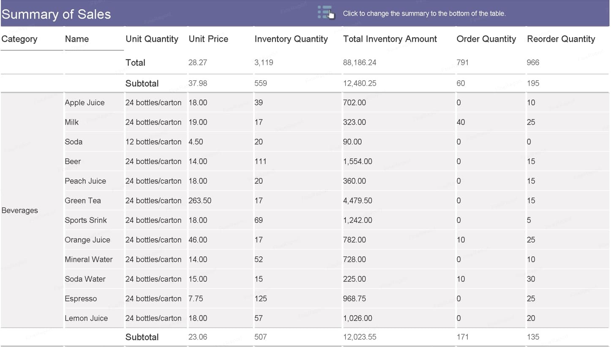
Task: Click the Total Inventory Amount header
Action: pos(390,39)
